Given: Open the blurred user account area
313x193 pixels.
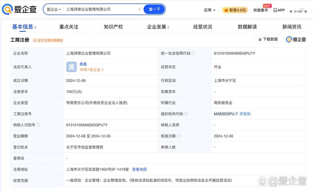Looking at the screenshot, I should pos(298,10).
